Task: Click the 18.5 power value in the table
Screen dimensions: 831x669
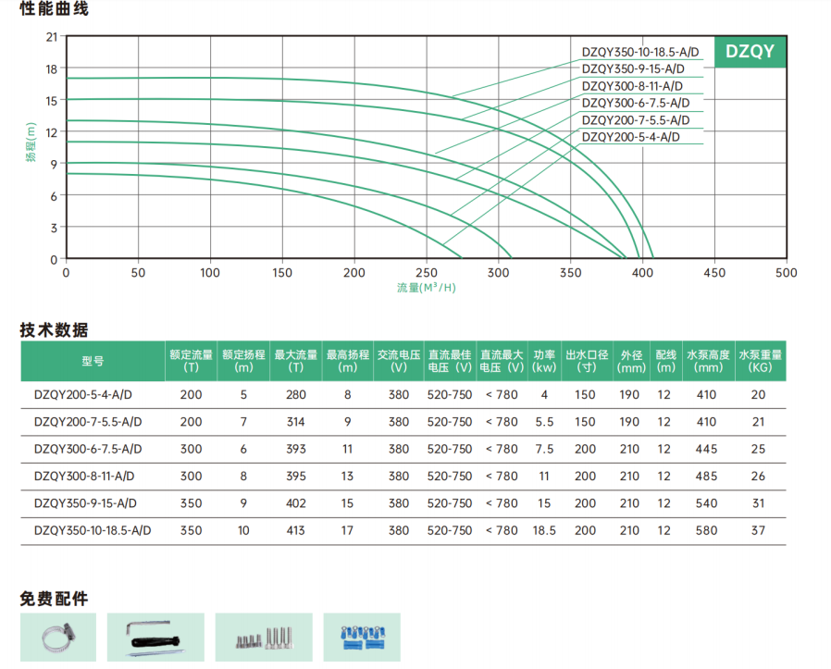Action: [544, 531]
